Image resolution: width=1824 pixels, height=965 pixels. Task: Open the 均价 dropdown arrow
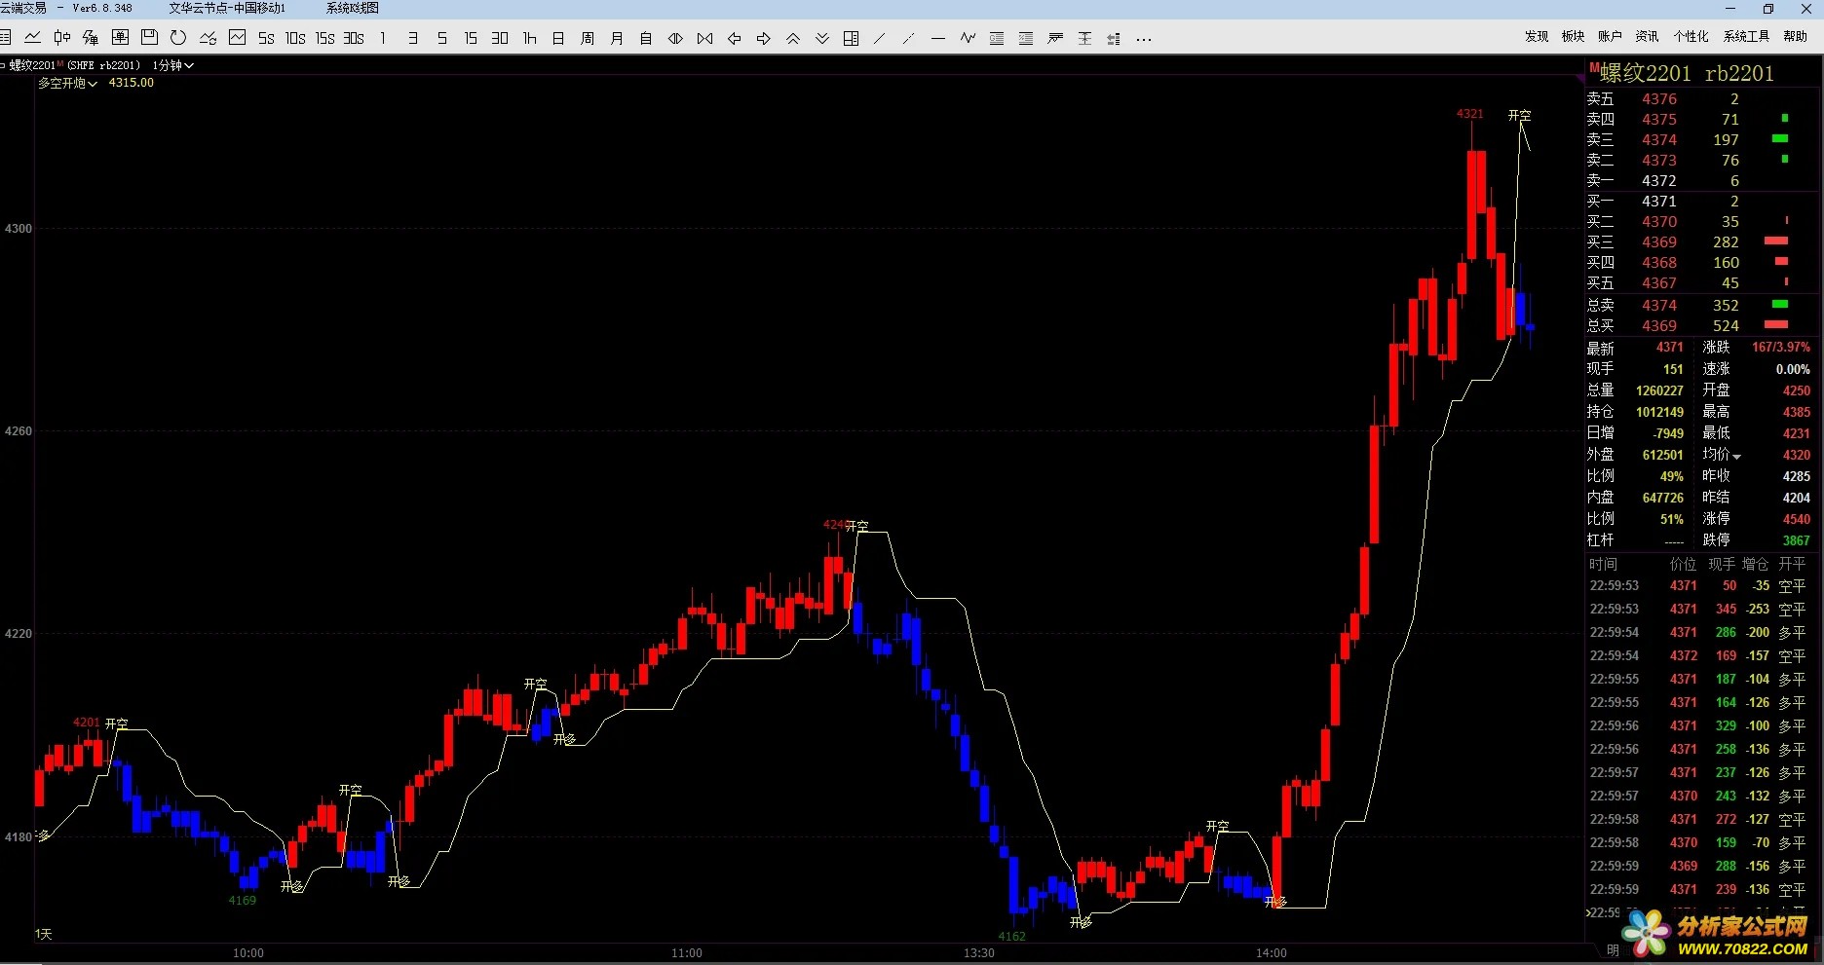[x=1736, y=457]
